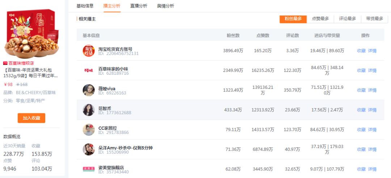Click 点赞 overview value 9,946
The height and width of the screenshot is (178, 391).
coord(10,169)
